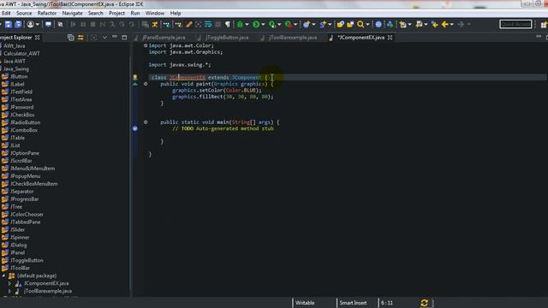Fold the main method in editor
The width and height of the screenshot is (548, 308).
pos(146,121)
